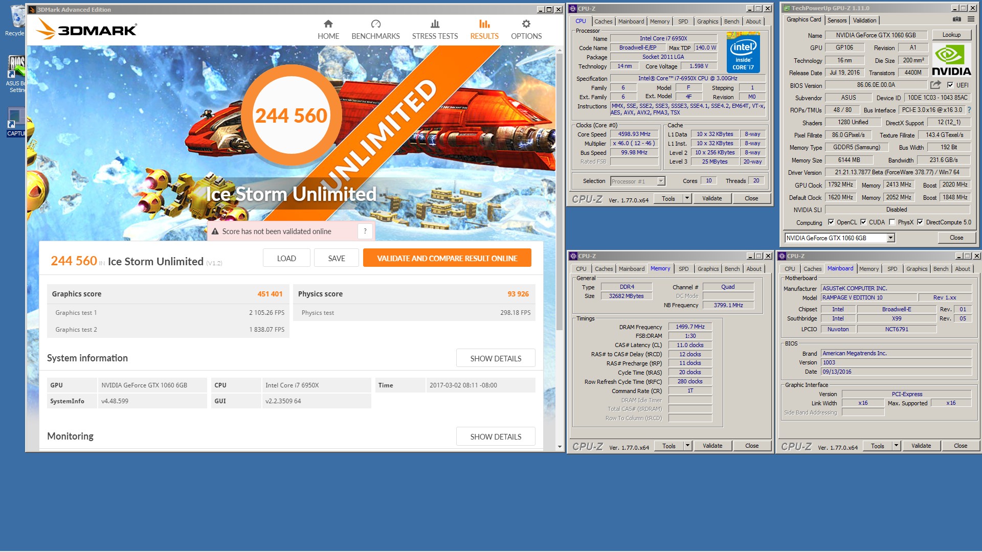Take a GPU-Z screenshot with camera icon
This screenshot has width=982, height=552.
pos(956,19)
